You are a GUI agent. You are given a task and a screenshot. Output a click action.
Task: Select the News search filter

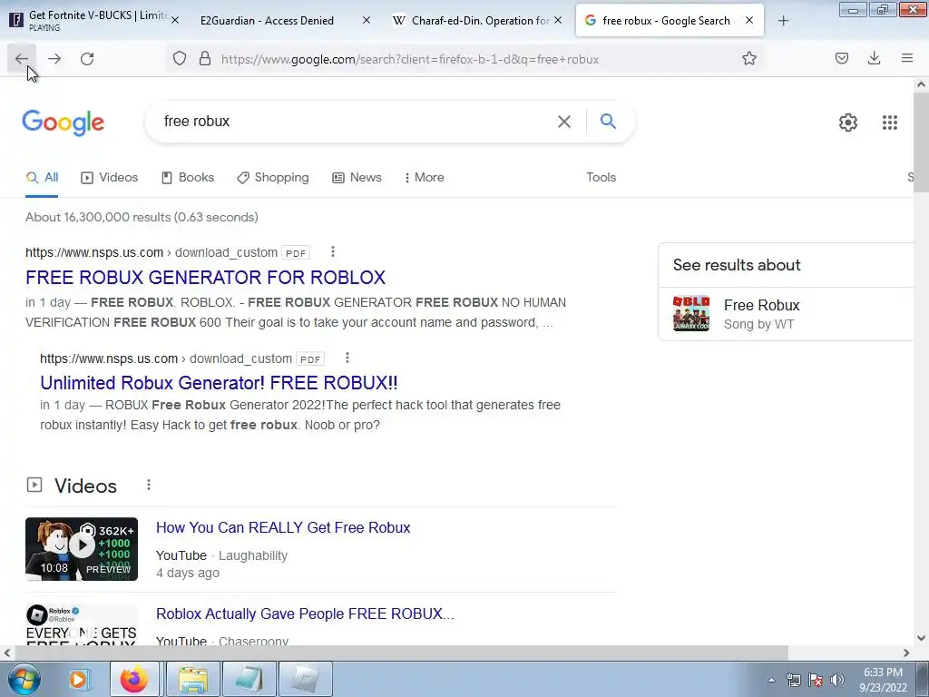point(357,177)
